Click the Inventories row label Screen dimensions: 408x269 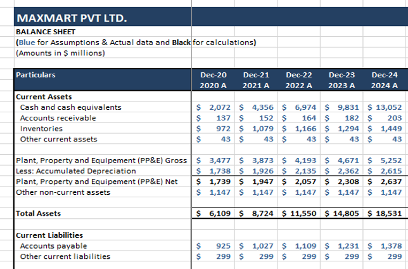(x=41, y=129)
